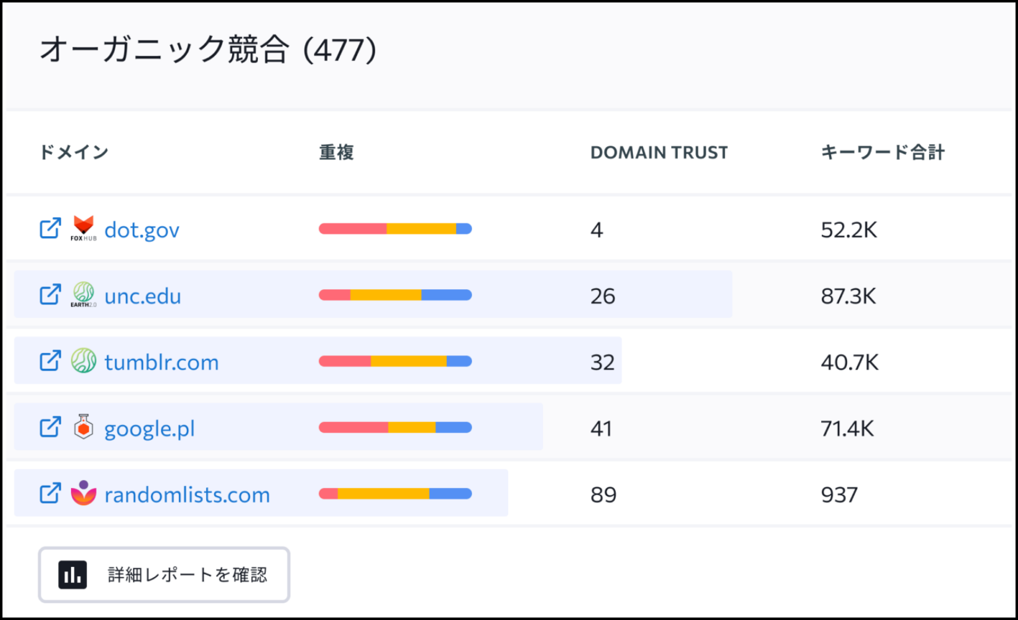Click the Fox Hub favicon beside dot.gov
The width and height of the screenshot is (1018, 620).
click(83, 228)
